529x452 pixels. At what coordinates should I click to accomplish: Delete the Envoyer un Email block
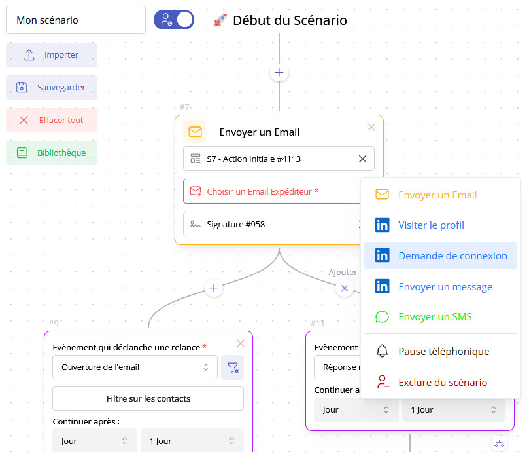[371, 127]
